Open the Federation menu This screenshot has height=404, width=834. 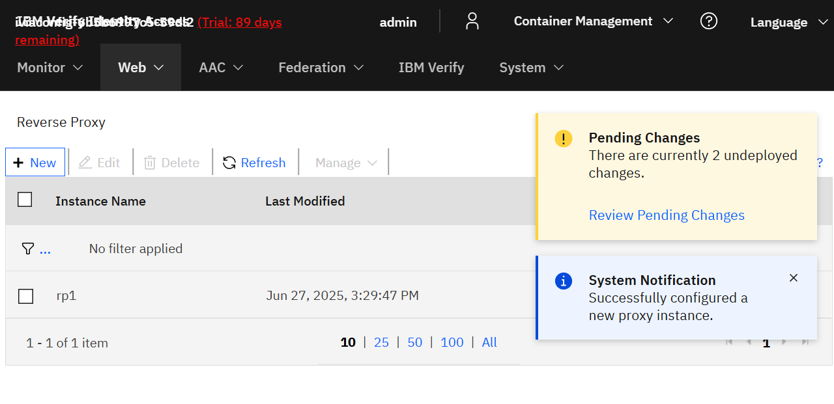click(x=321, y=68)
